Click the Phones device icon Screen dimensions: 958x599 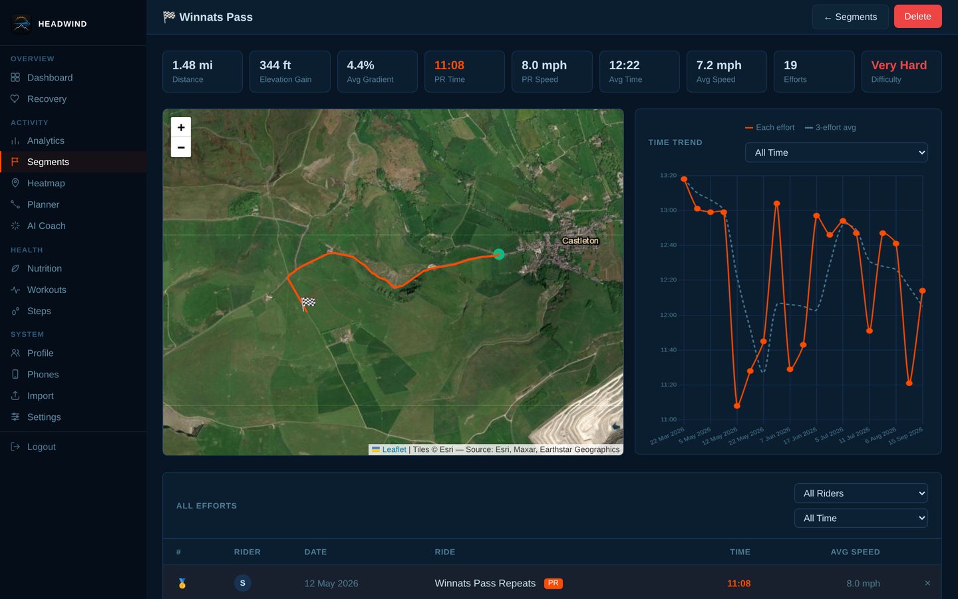tap(15, 375)
